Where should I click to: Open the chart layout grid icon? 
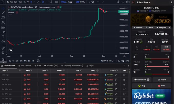56,2
